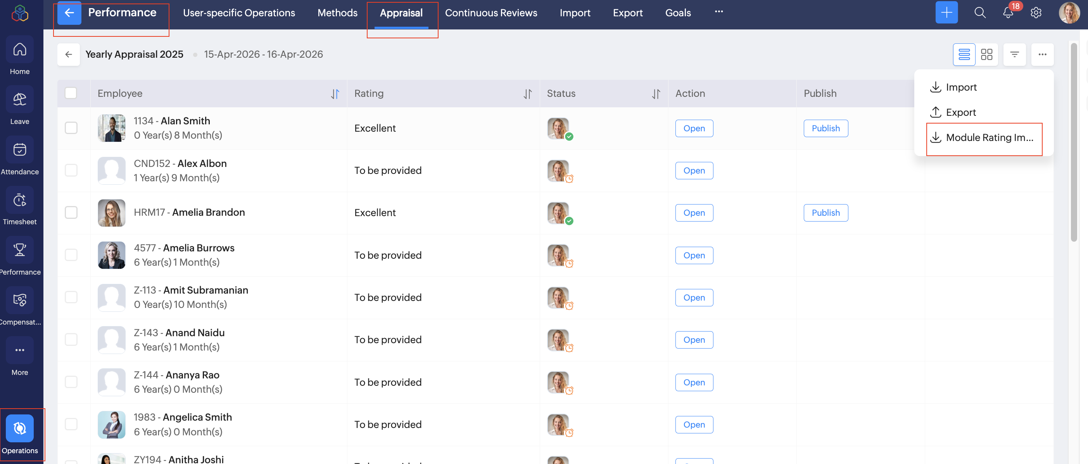Viewport: 1088px width, 464px height.
Task: Go to the Attendance module
Action: tap(19, 150)
